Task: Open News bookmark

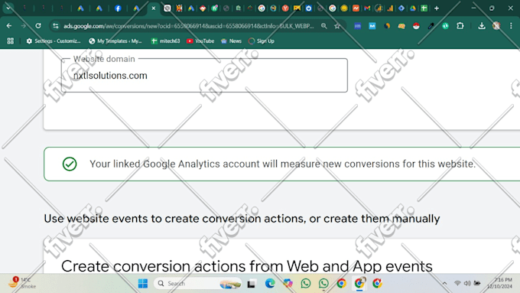Action: pos(231,41)
